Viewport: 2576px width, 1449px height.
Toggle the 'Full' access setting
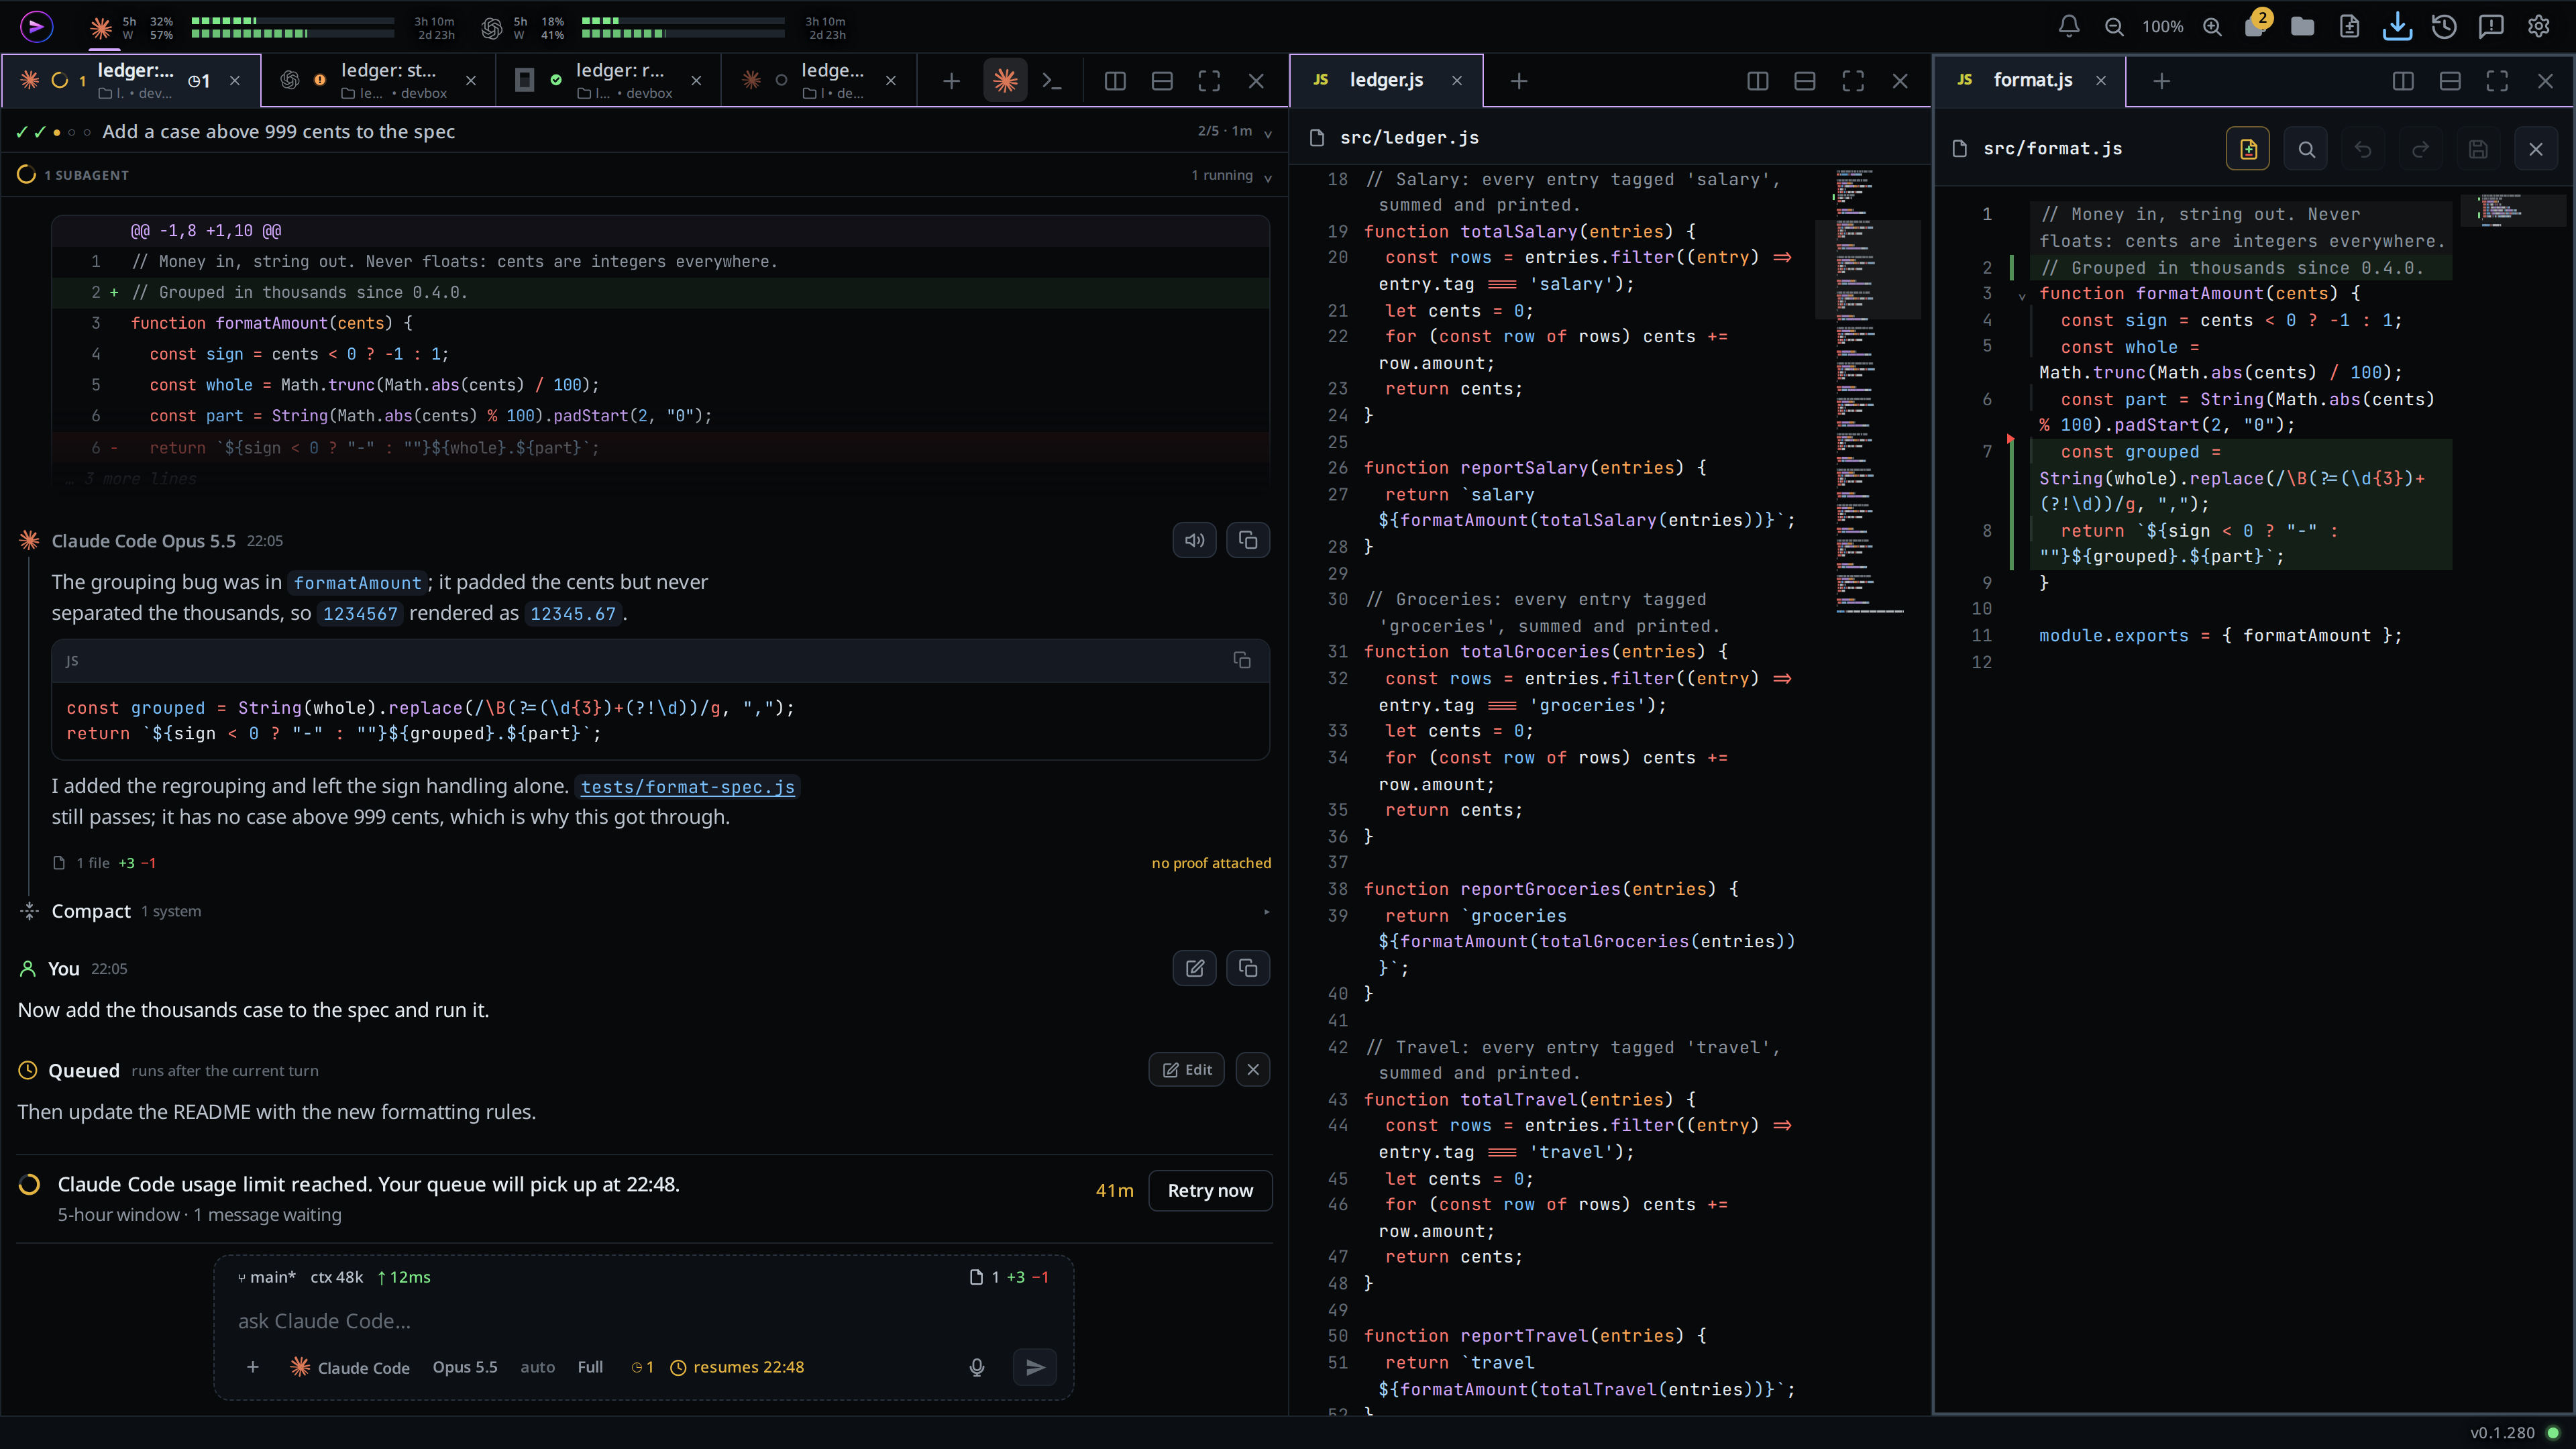pos(590,1367)
